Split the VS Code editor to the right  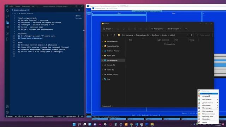click(79, 10)
